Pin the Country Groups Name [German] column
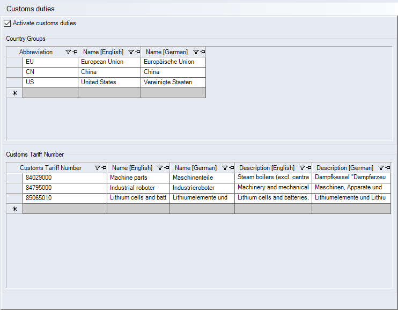The height and width of the screenshot is (310, 398). pos(202,52)
